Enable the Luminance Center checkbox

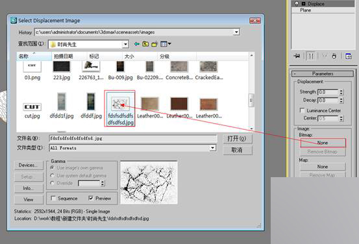click(x=303, y=110)
